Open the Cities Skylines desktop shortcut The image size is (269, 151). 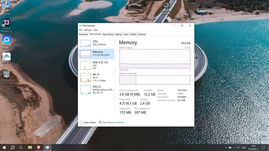pyautogui.click(x=6, y=8)
